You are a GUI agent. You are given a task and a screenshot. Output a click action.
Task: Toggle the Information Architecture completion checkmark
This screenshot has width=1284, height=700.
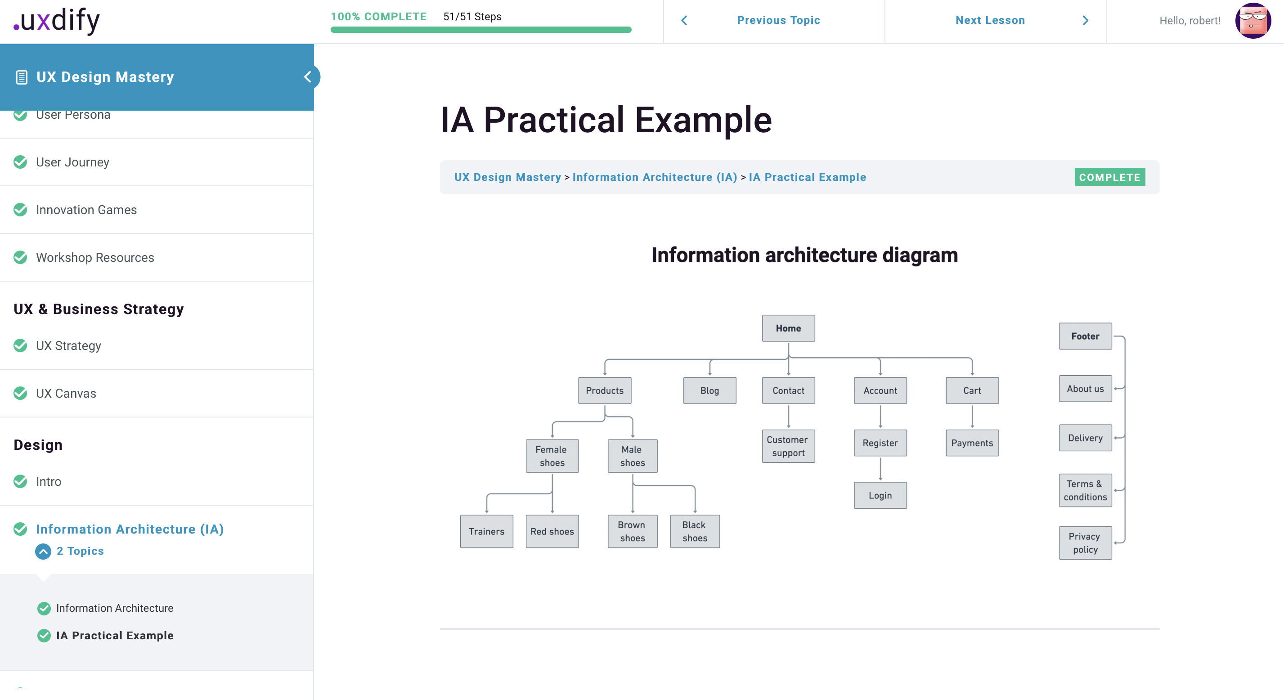pyautogui.click(x=44, y=608)
